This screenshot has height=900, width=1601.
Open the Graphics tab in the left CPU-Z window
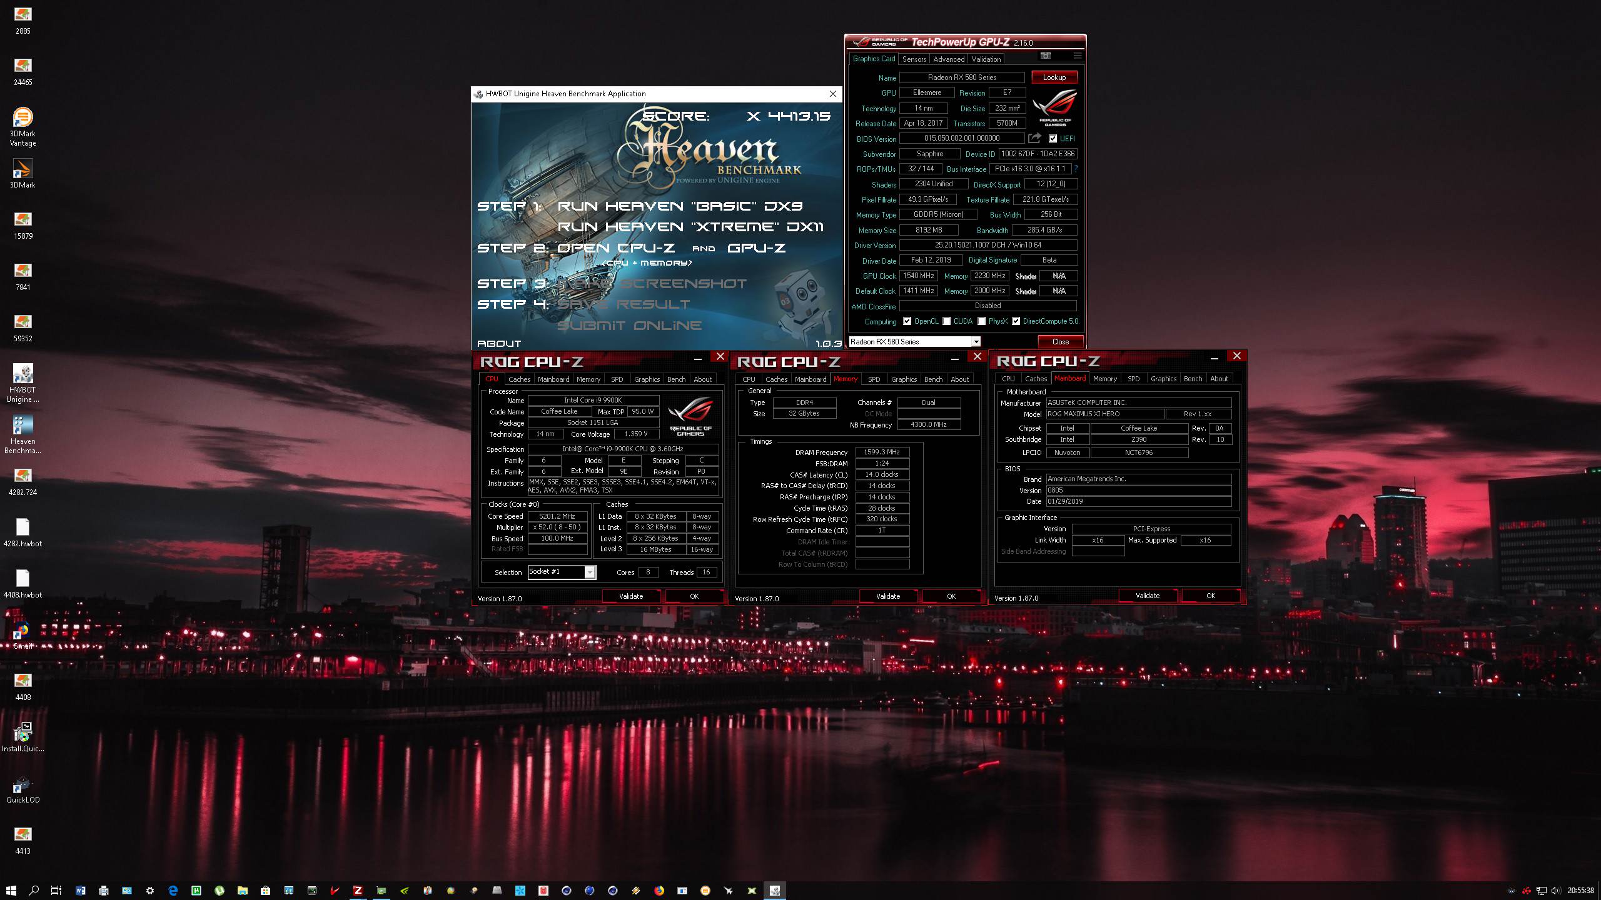pos(647,379)
